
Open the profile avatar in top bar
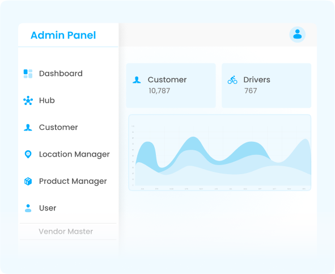pyautogui.click(x=298, y=35)
